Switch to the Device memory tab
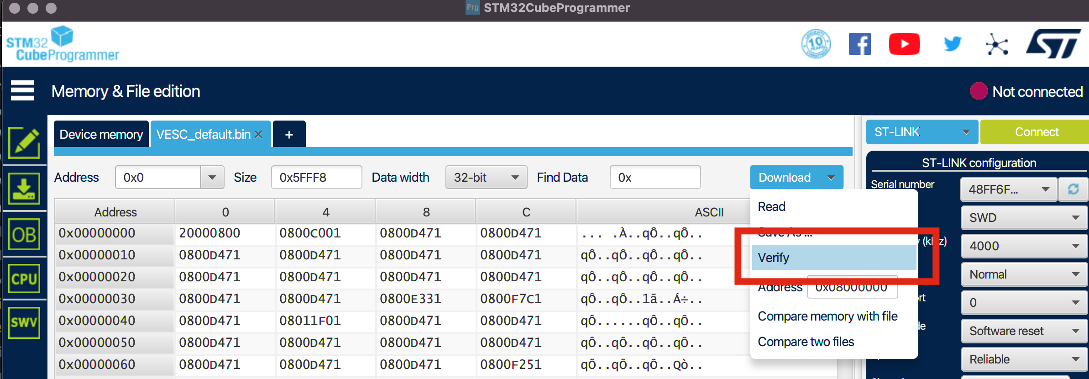Image resolution: width=1089 pixels, height=379 pixels. coord(101,134)
